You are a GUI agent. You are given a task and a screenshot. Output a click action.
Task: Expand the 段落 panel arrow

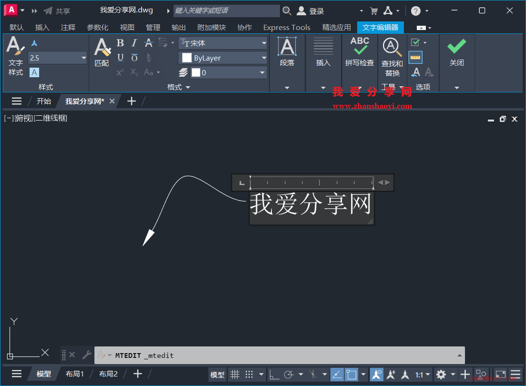pyautogui.click(x=287, y=88)
